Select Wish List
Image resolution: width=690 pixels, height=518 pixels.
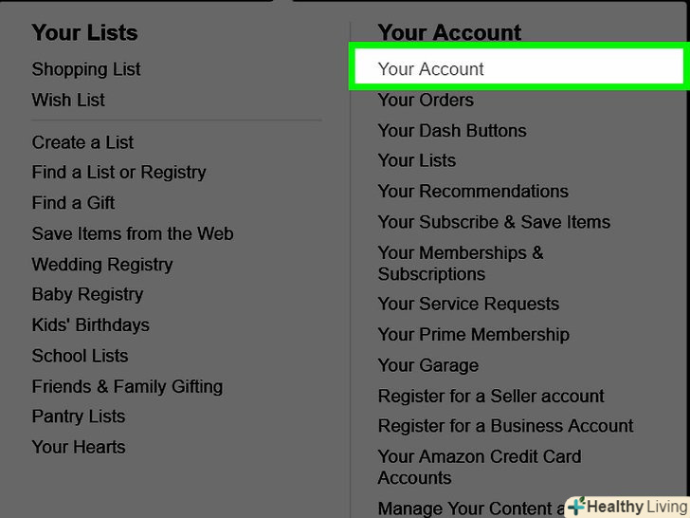click(x=68, y=100)
